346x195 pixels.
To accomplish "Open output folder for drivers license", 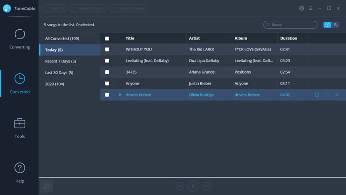I will pyautogui.click(x=327, y=95).
